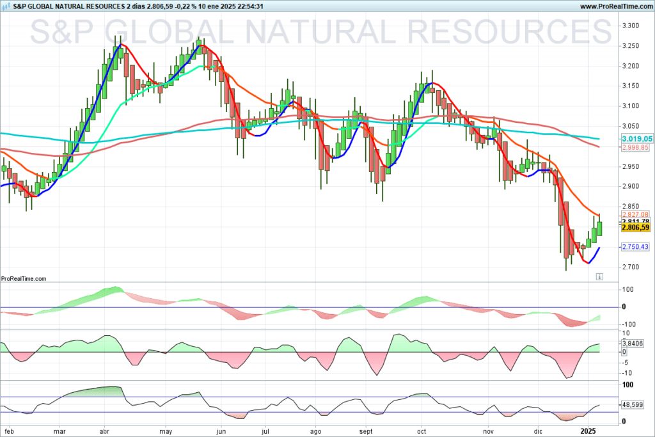Click the 3.250 price axis label

point(630,45)
